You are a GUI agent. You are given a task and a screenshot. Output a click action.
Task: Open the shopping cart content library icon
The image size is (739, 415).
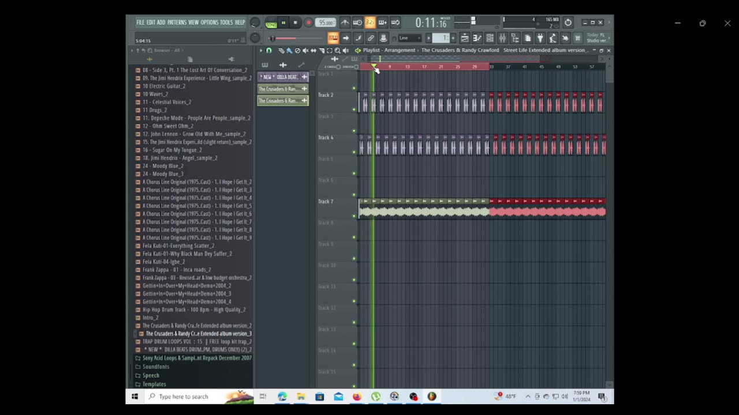click(577, 38)
